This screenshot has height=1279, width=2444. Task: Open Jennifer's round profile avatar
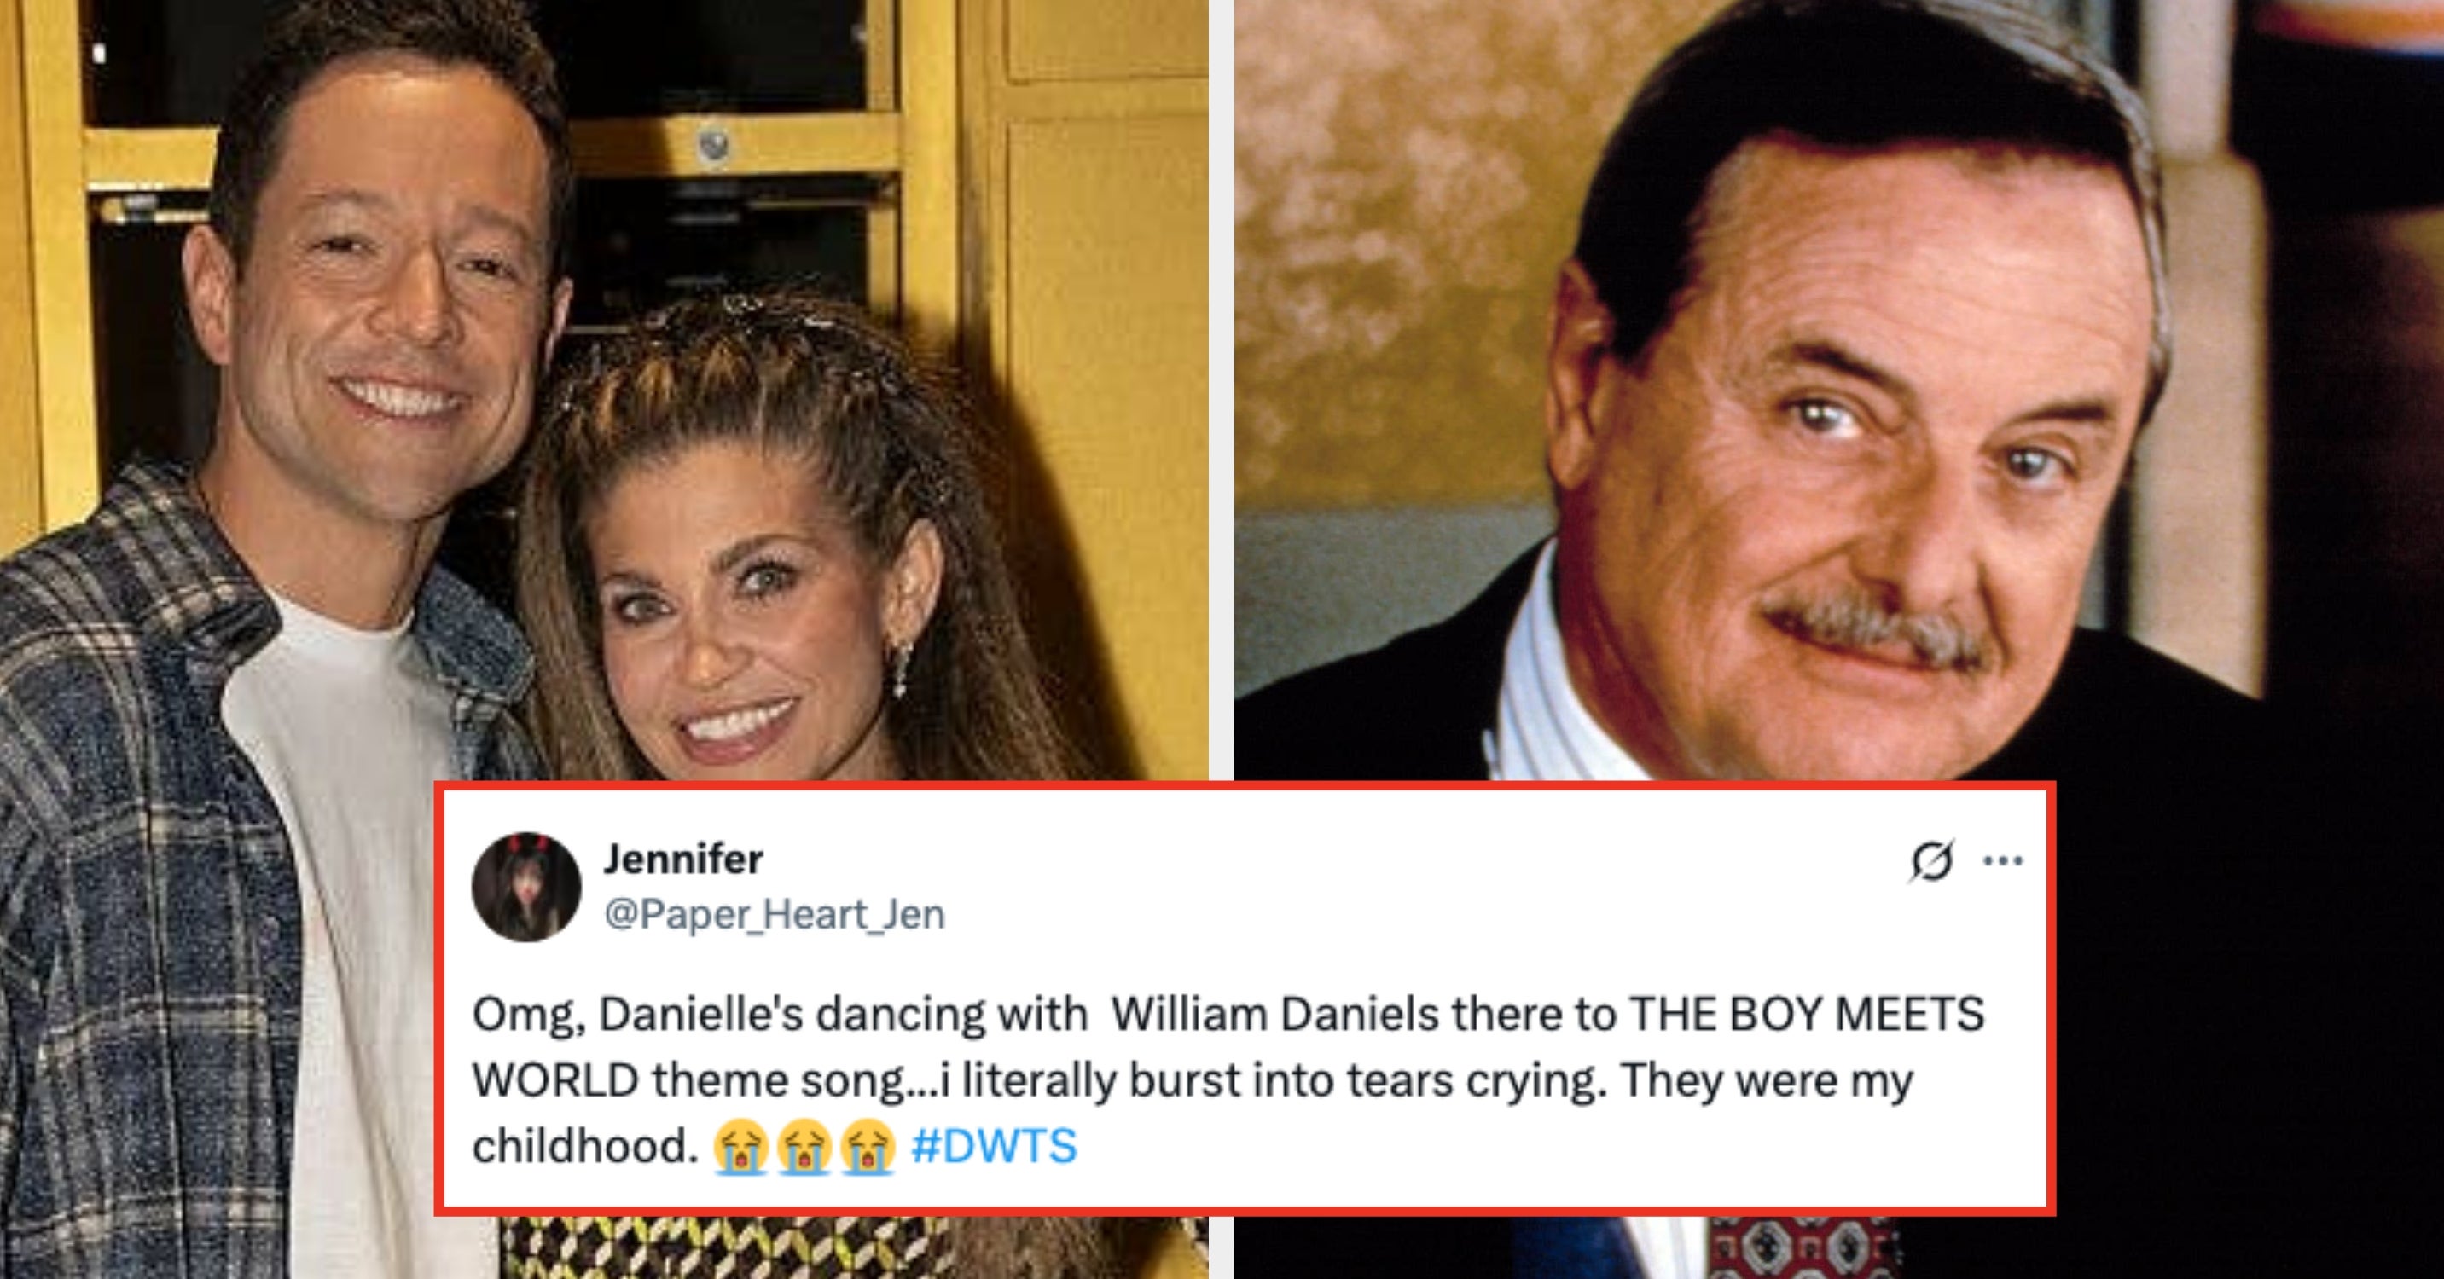coord(525,888)
